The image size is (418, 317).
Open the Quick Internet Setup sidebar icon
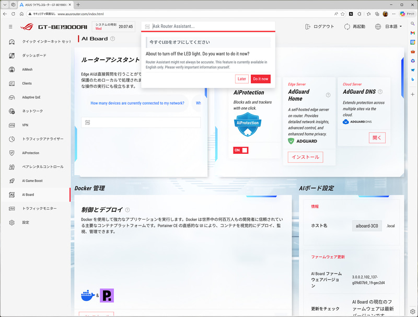(11, 42)
